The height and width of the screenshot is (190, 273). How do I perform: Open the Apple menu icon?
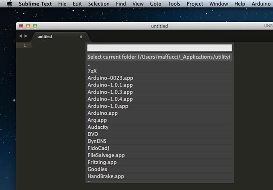pos(9,4)
